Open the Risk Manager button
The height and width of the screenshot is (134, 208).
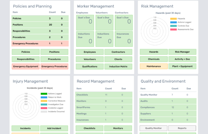point(182,52)
